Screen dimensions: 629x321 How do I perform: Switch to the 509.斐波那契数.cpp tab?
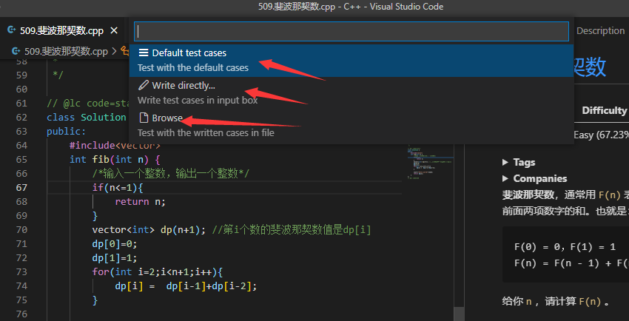pos(61,31)
